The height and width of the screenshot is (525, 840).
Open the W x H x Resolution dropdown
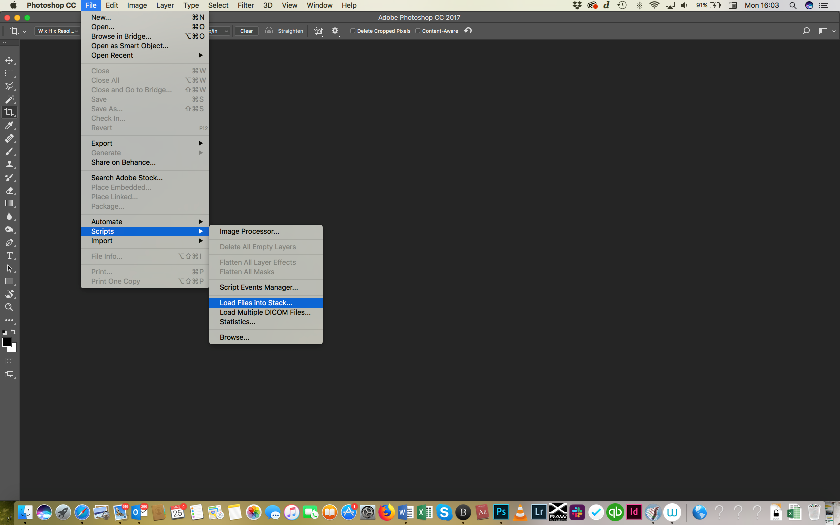(x=58, y=31)
